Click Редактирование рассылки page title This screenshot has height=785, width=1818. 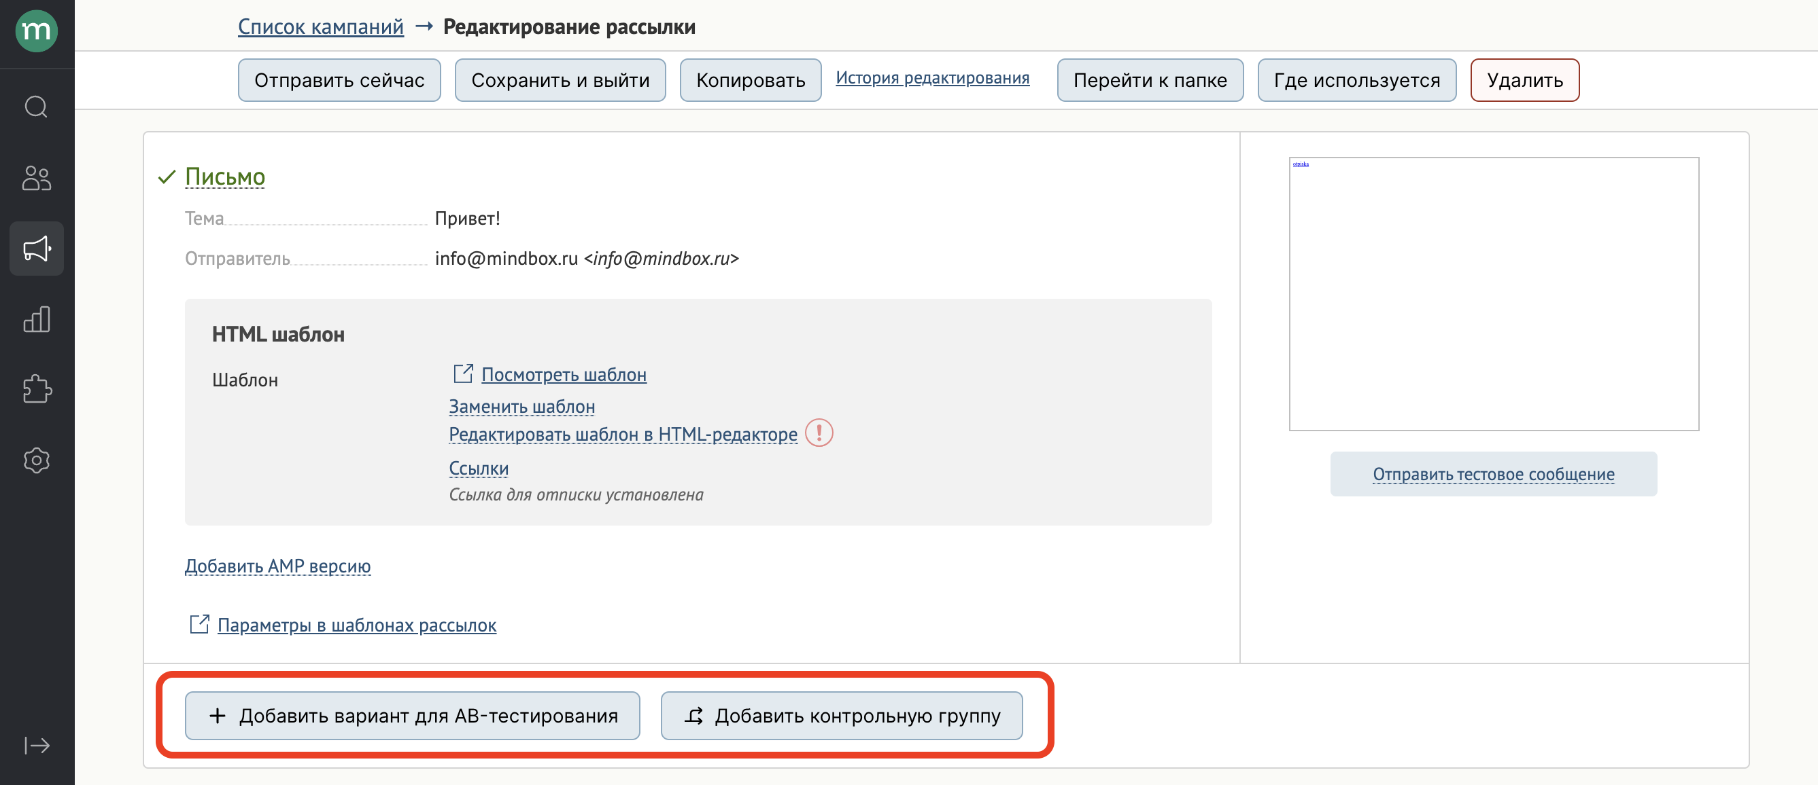coord(569,26)
